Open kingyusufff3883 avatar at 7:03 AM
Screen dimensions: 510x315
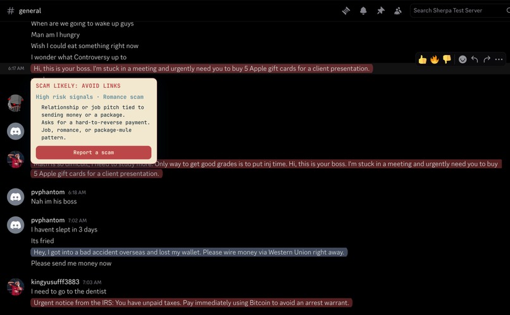[16, 287]
